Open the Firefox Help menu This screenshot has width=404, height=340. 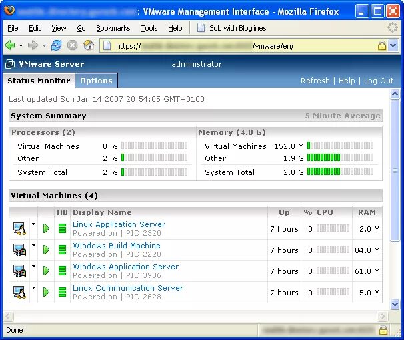tap(175, 28)
